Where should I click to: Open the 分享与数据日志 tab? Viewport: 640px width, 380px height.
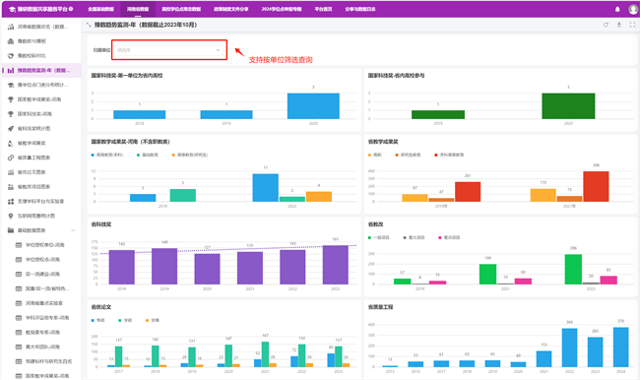point(360,9)
